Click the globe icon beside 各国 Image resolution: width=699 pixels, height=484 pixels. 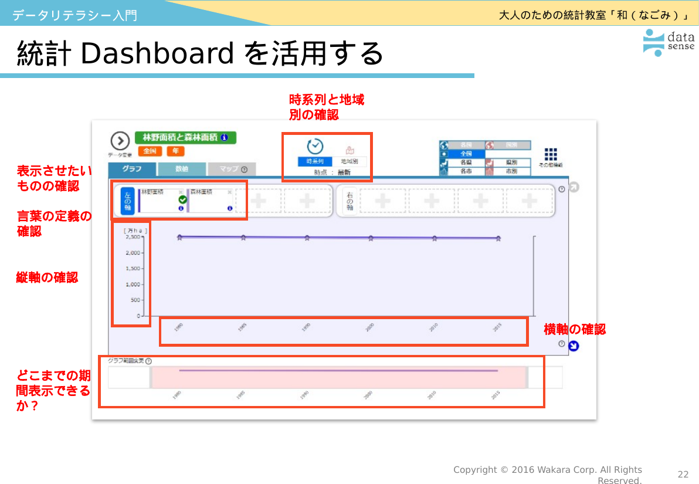pyautogui.click(x=443, y=145)
